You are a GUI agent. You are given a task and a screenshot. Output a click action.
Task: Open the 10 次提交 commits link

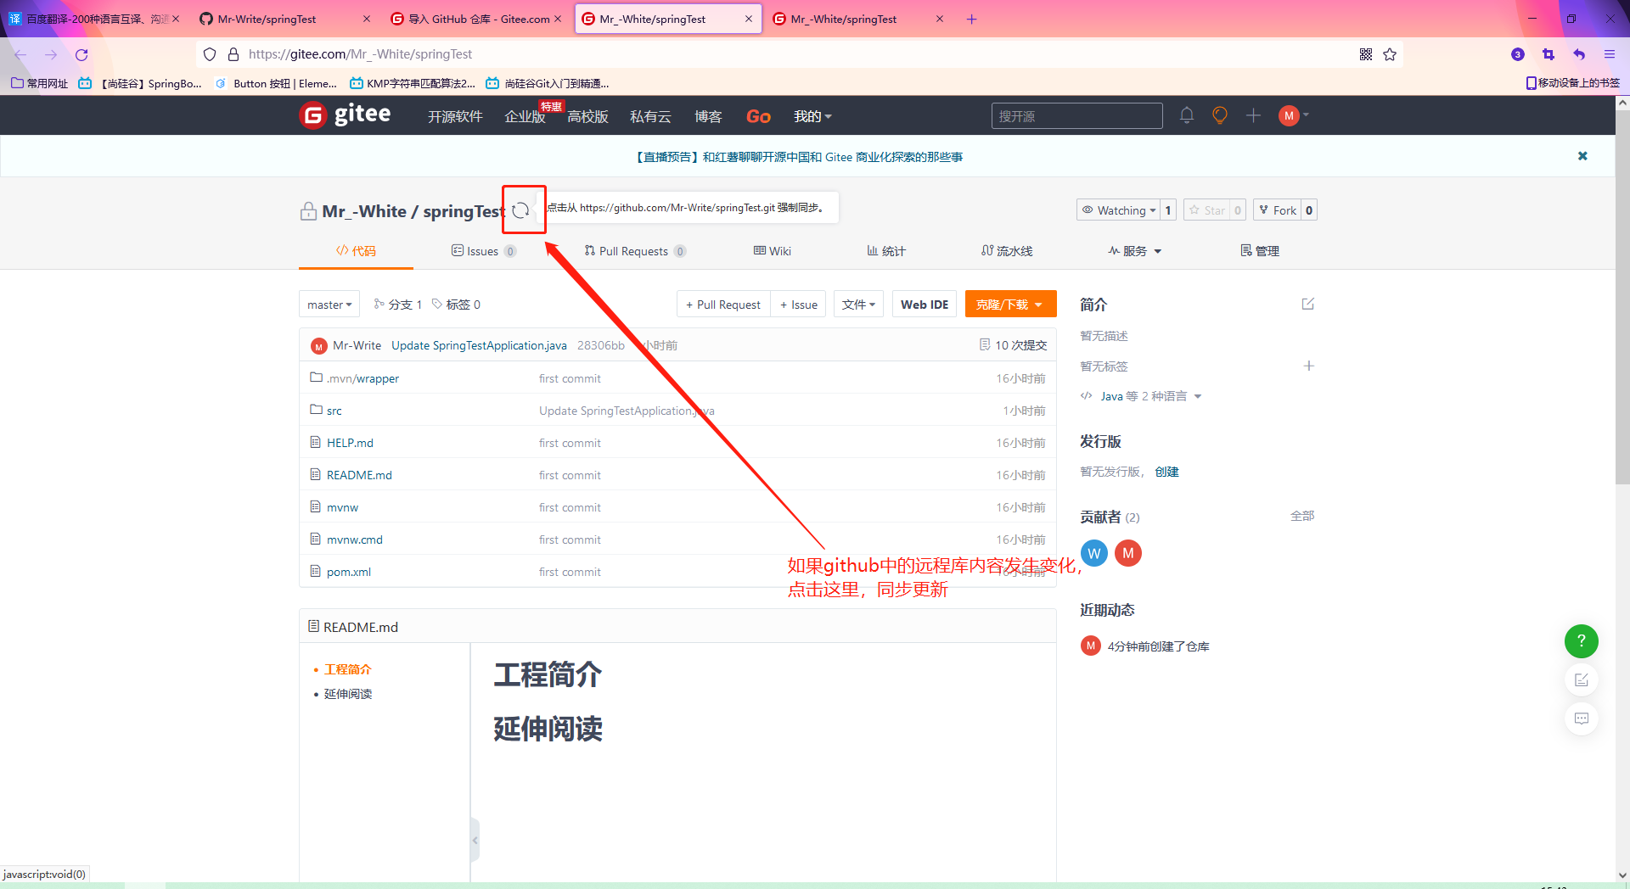pyautogui.click(x=1013, y=345)
